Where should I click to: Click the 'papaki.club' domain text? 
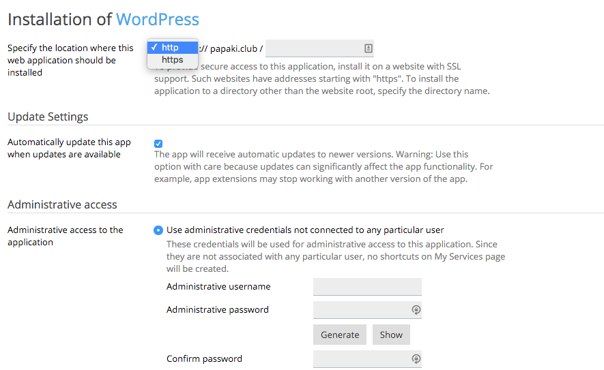(233, 49)
